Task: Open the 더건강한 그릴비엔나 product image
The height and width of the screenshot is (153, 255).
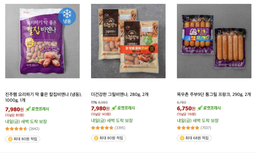Action: 128,41
